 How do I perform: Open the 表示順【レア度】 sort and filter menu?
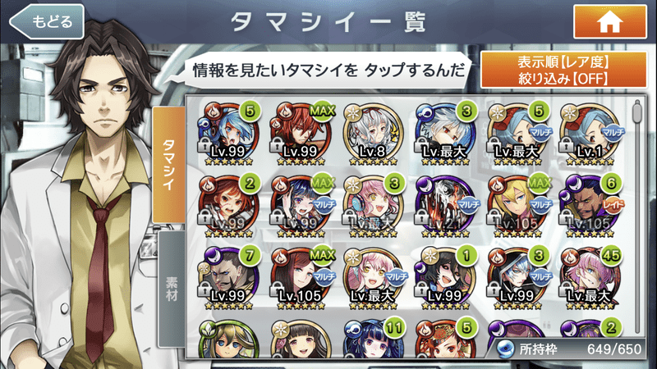click(x=563, y=70)
